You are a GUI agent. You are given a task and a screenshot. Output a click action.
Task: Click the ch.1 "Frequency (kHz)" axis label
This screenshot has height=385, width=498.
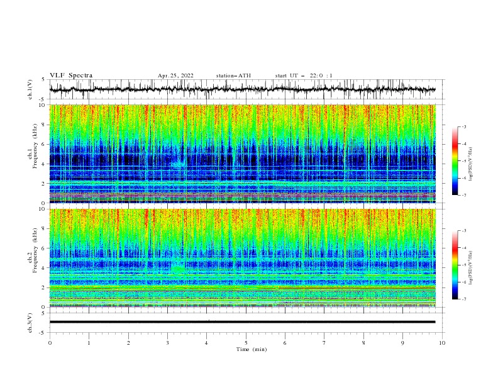point(35,147)
